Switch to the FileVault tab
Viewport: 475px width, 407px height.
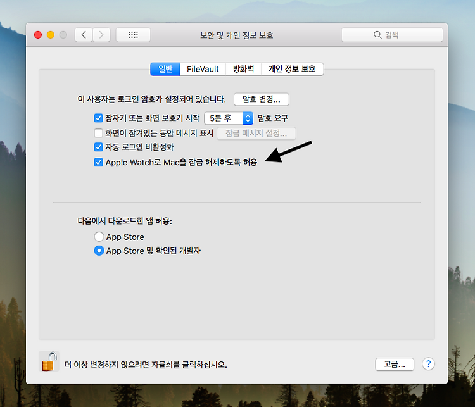(x=203, y=69)
